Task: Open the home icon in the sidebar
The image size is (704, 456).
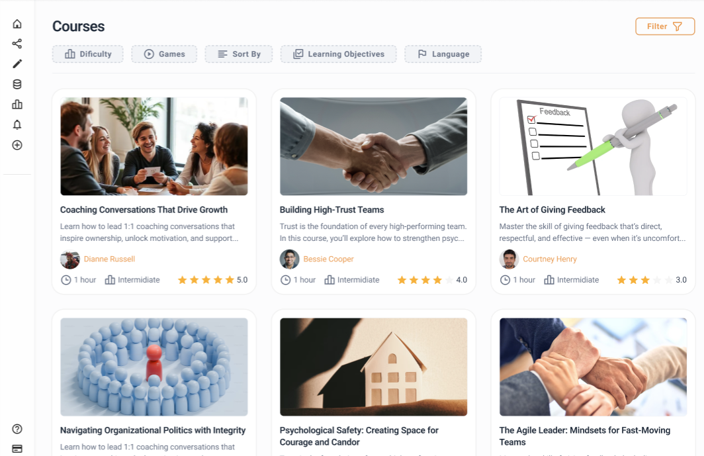Action: click(x=17, y=24)
